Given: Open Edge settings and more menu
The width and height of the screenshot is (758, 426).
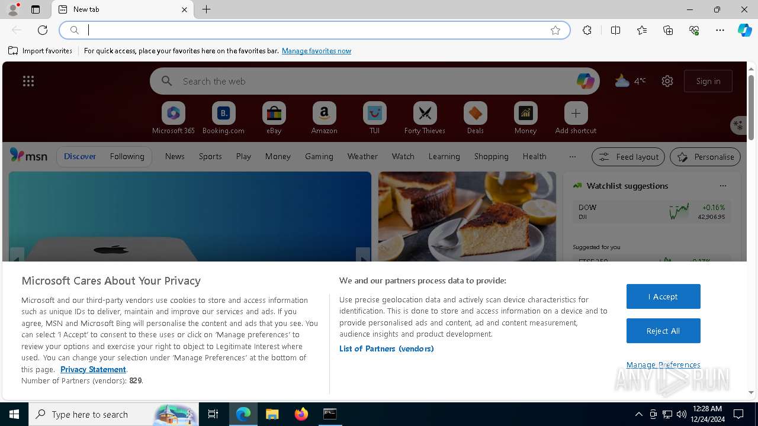Looking at the screenshot, I should tap(720, 30).
